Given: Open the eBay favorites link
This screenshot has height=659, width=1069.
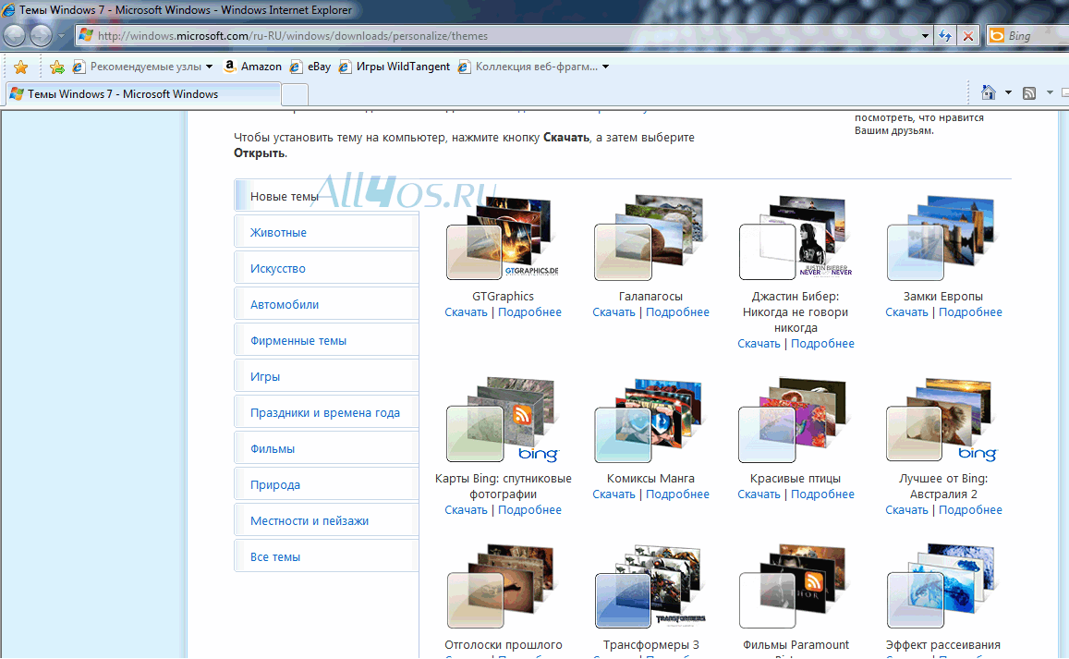Looking at the screenshot, I should click(x=310, y=67).
